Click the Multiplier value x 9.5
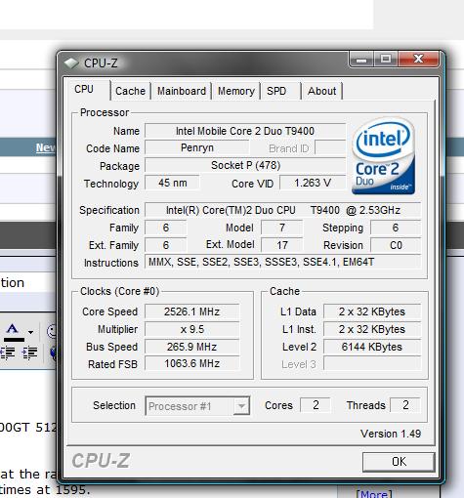The height and width of the screenshot is (498, 464). pos(191,329)
